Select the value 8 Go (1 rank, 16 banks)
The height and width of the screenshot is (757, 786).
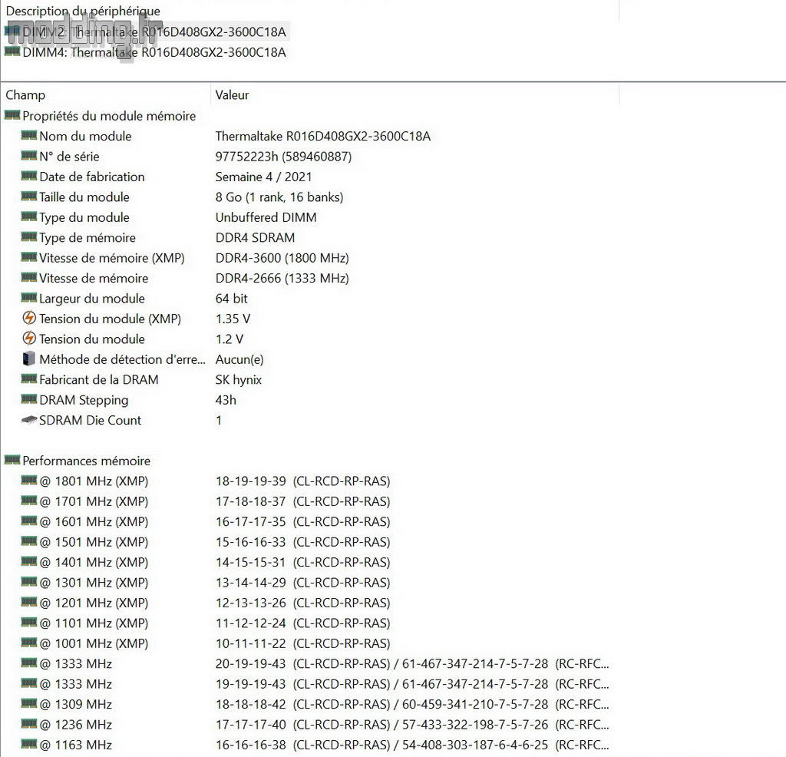[279, 197]
